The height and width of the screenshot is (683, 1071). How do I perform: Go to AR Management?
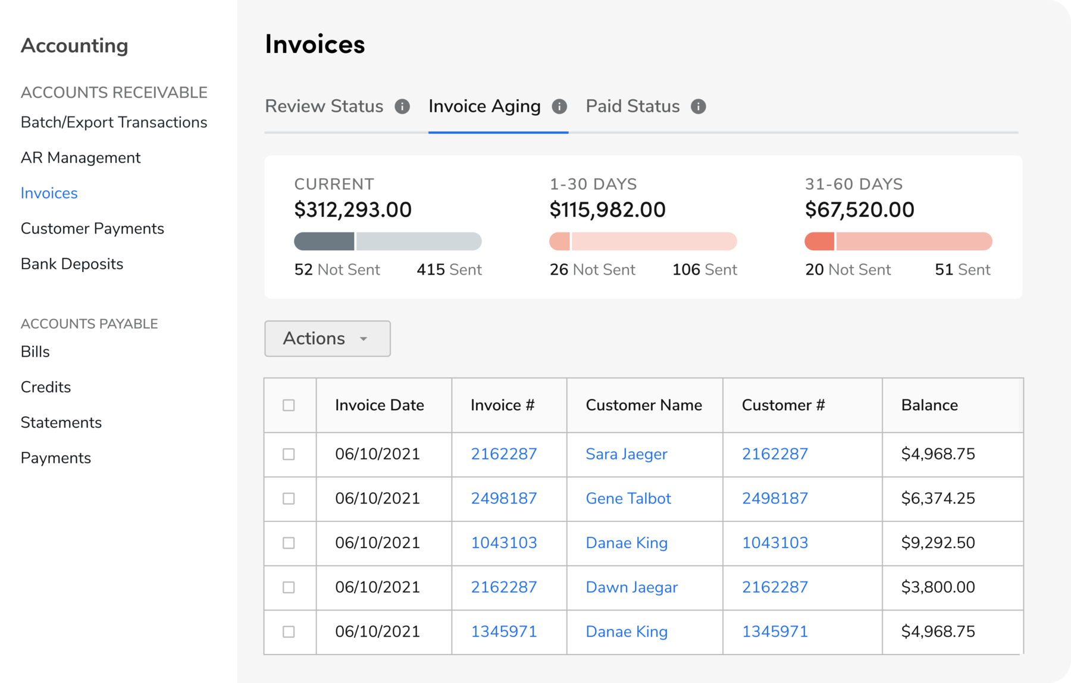tap(80, 158)
